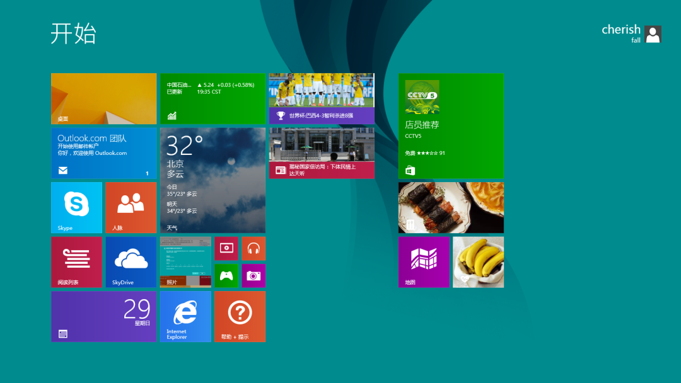Open the World Cup sports tile
Image resolution: width=681 pixels, height=383 pixels.
click(322, 98)
